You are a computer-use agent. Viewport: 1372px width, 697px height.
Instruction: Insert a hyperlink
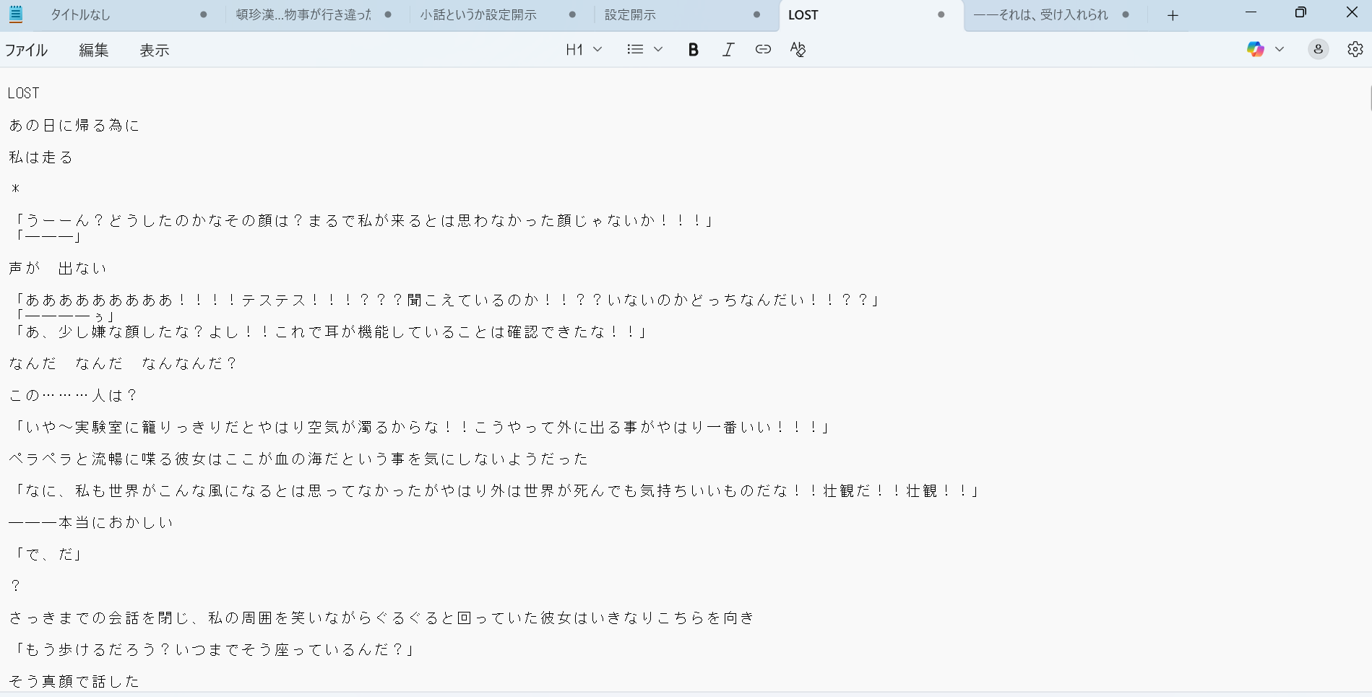click(x=763, y=49)
